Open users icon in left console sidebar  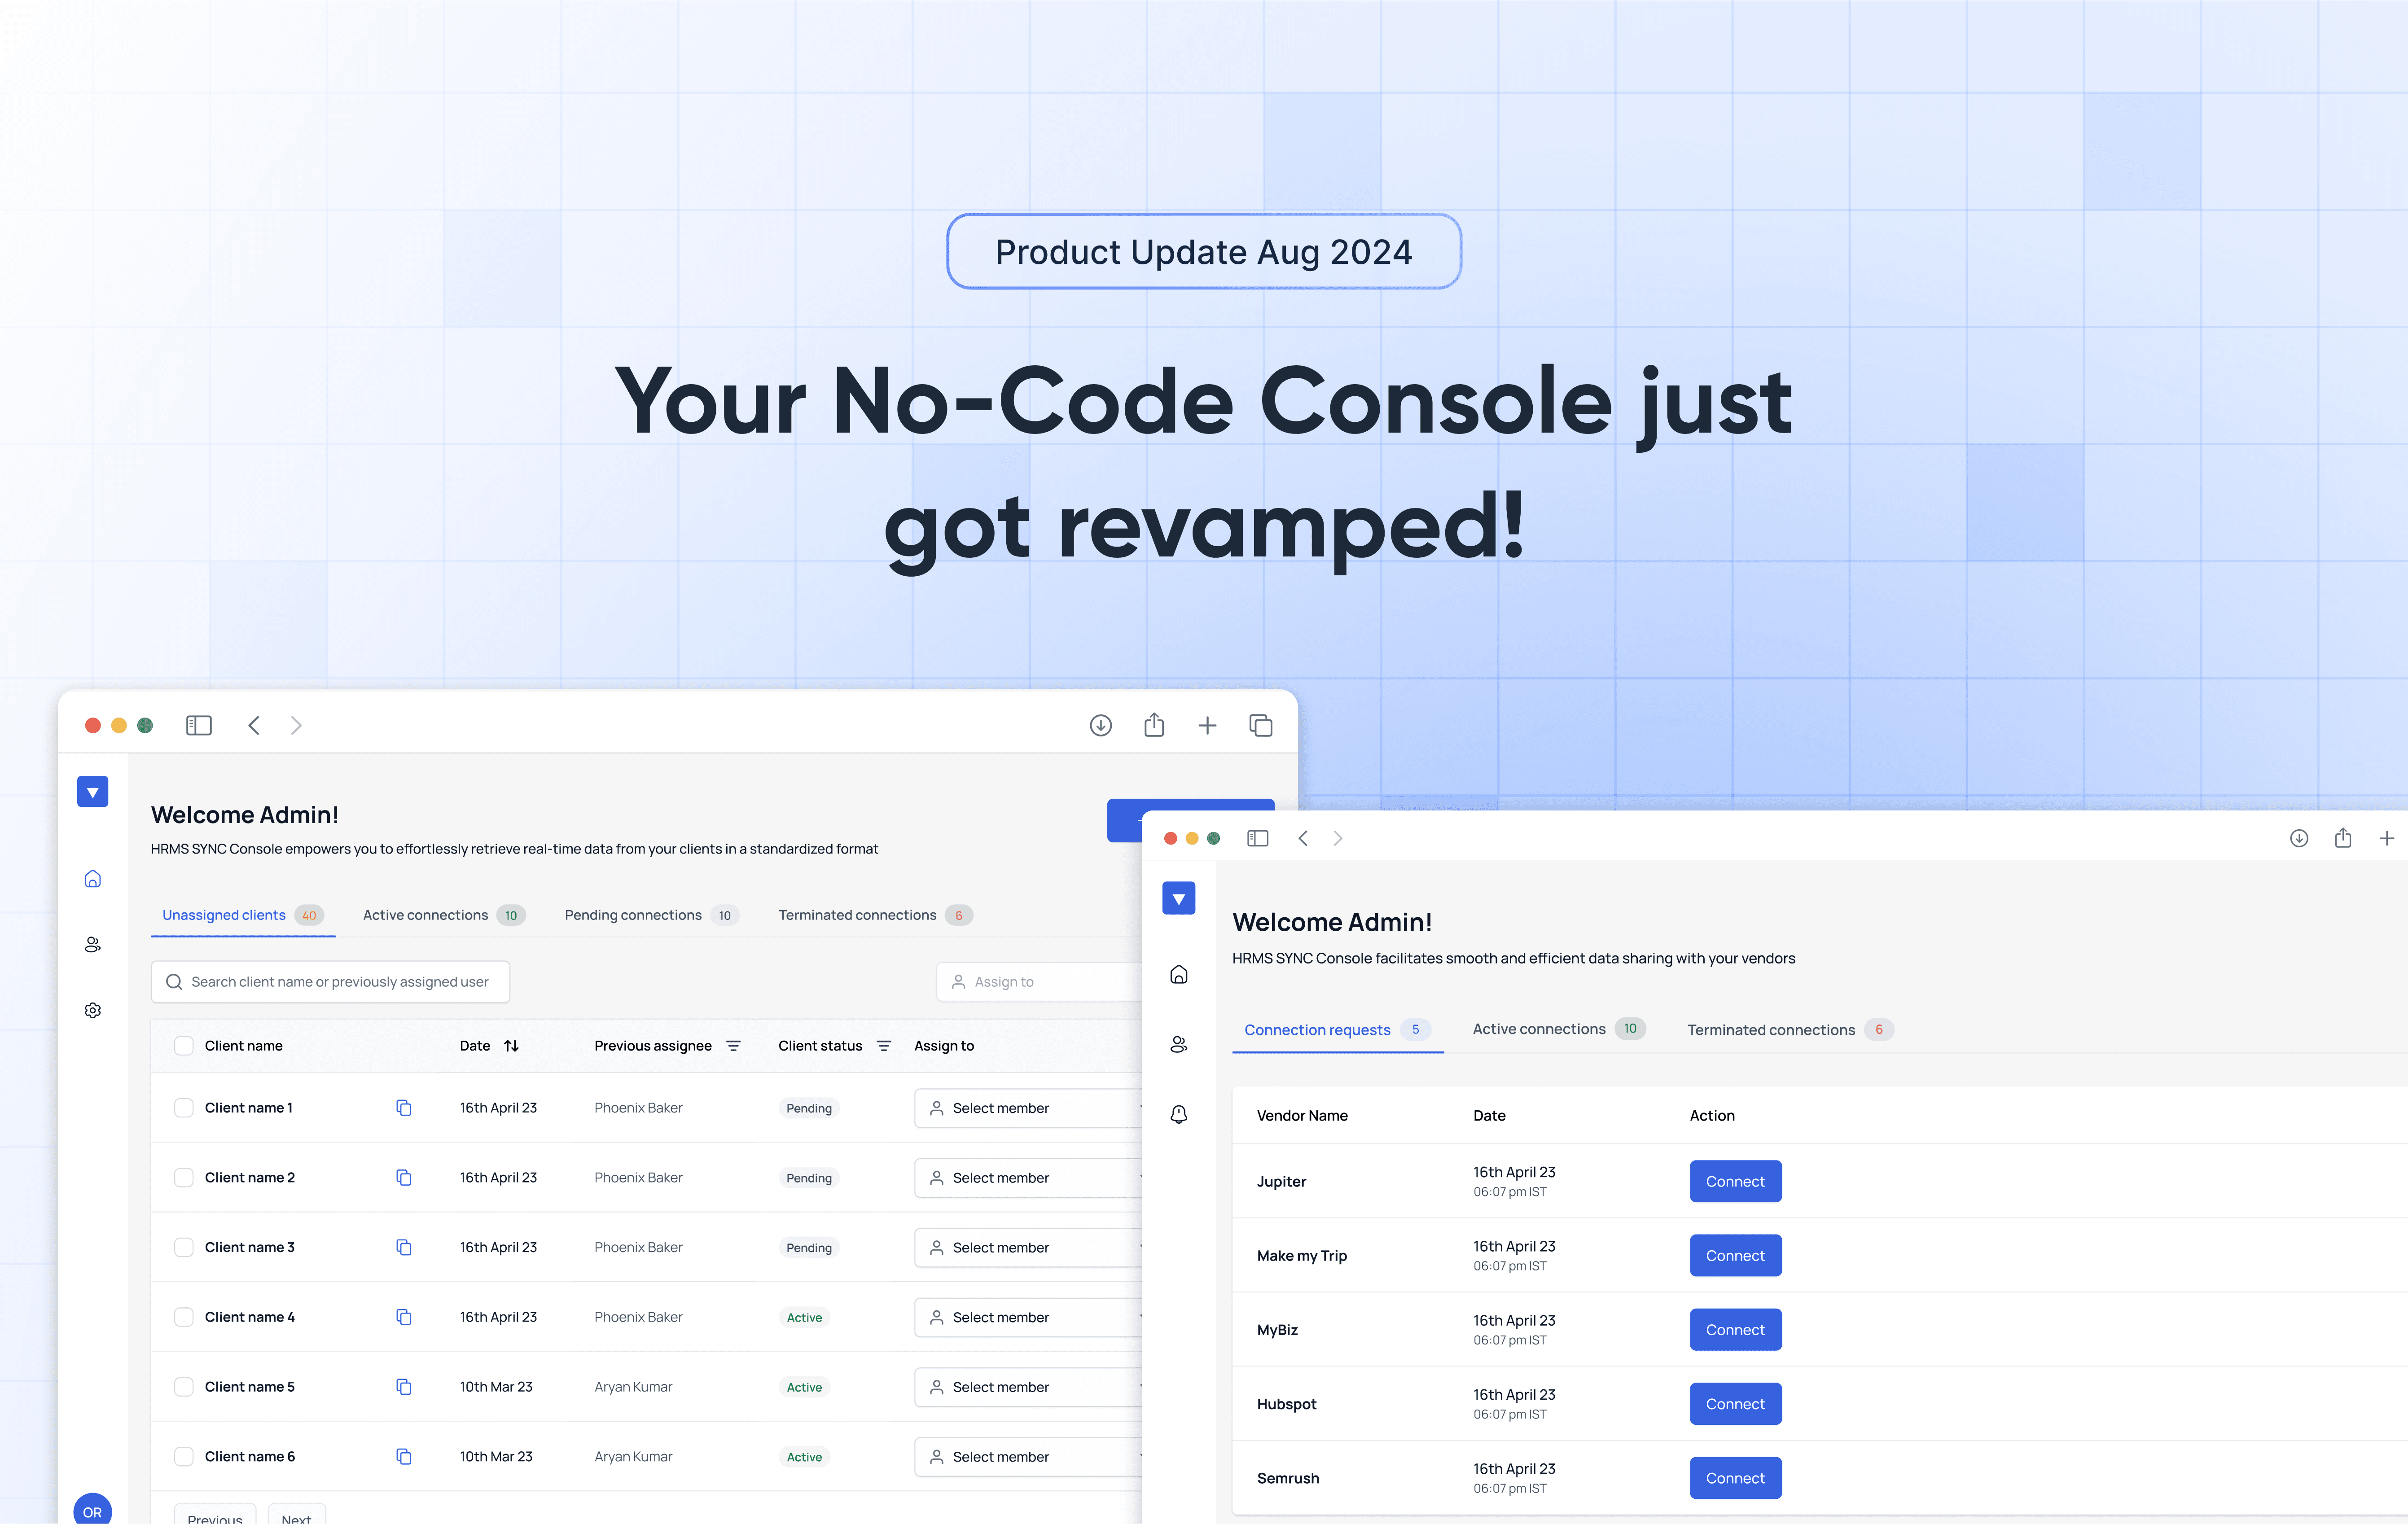click(x=92, y=944)
